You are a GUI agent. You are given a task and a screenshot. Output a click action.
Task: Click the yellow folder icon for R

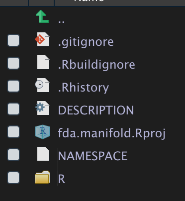coord(42,177)
